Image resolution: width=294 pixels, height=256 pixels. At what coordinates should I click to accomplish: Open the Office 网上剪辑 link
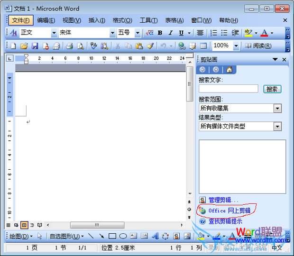pyautogui.click(x=230, y=210)
